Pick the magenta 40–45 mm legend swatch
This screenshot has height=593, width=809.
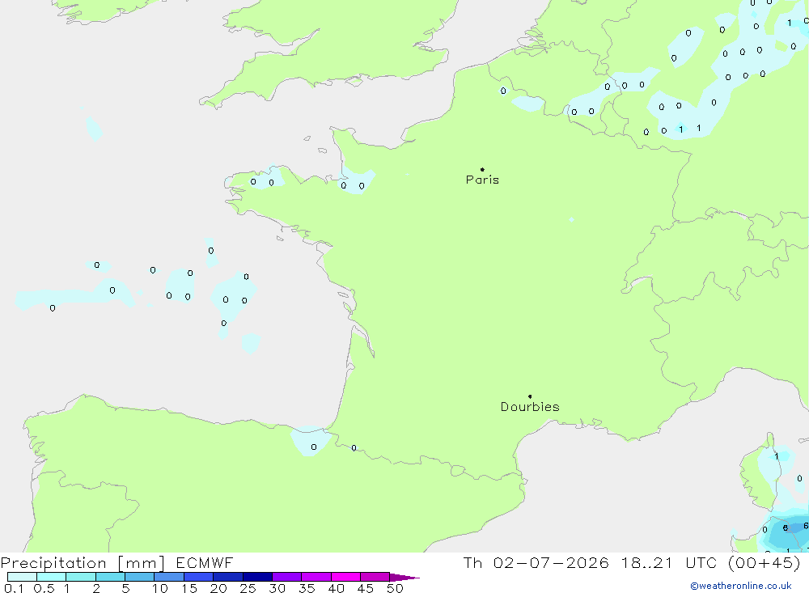345,577
